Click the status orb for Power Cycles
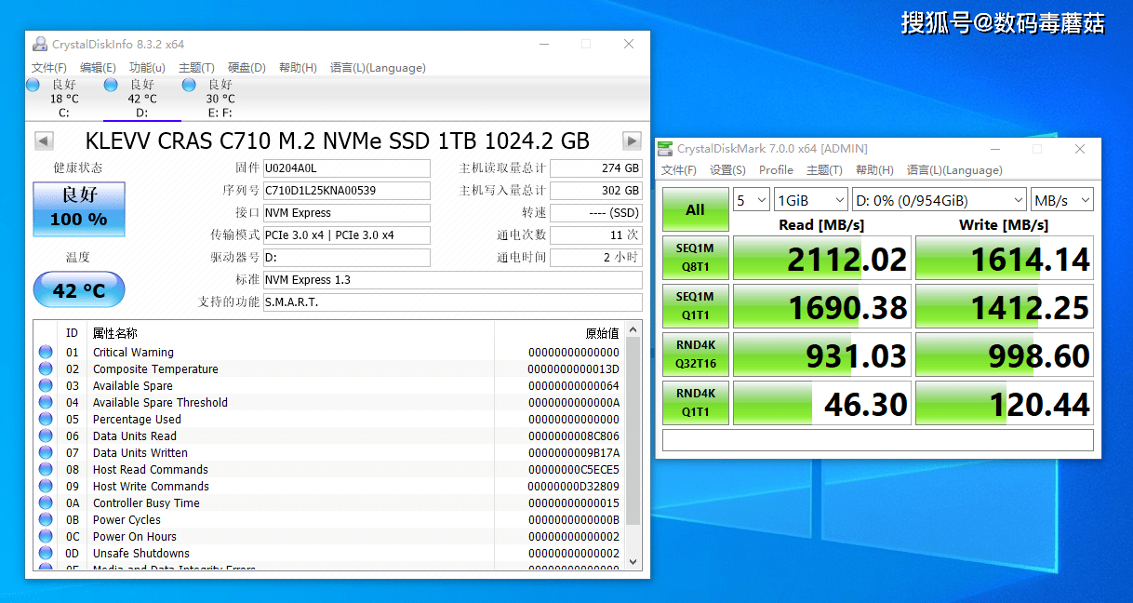The height and width of the screenshot is (603, 1133). (46, 520)
